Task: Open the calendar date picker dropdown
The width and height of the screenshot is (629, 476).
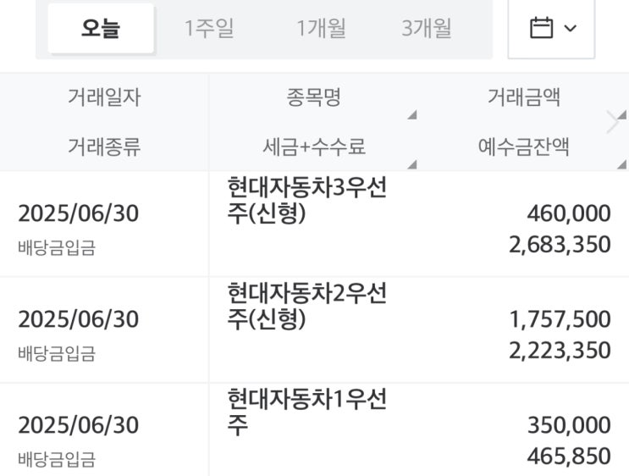Action: pos(551,29)
